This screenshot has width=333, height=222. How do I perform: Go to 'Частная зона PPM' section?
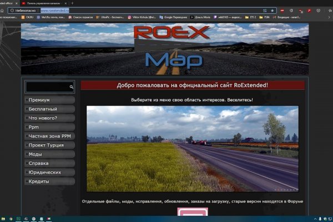(x=49, y=136)
